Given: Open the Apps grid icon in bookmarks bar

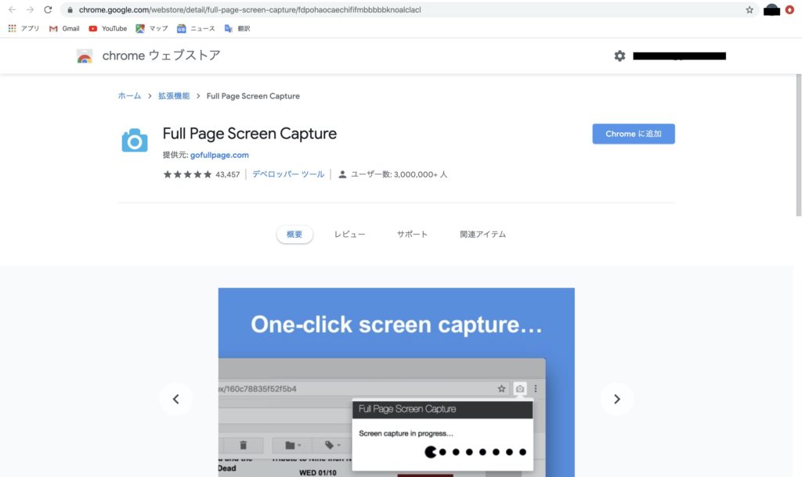Looking at the screenshot, I should click(x=13, y=29).
